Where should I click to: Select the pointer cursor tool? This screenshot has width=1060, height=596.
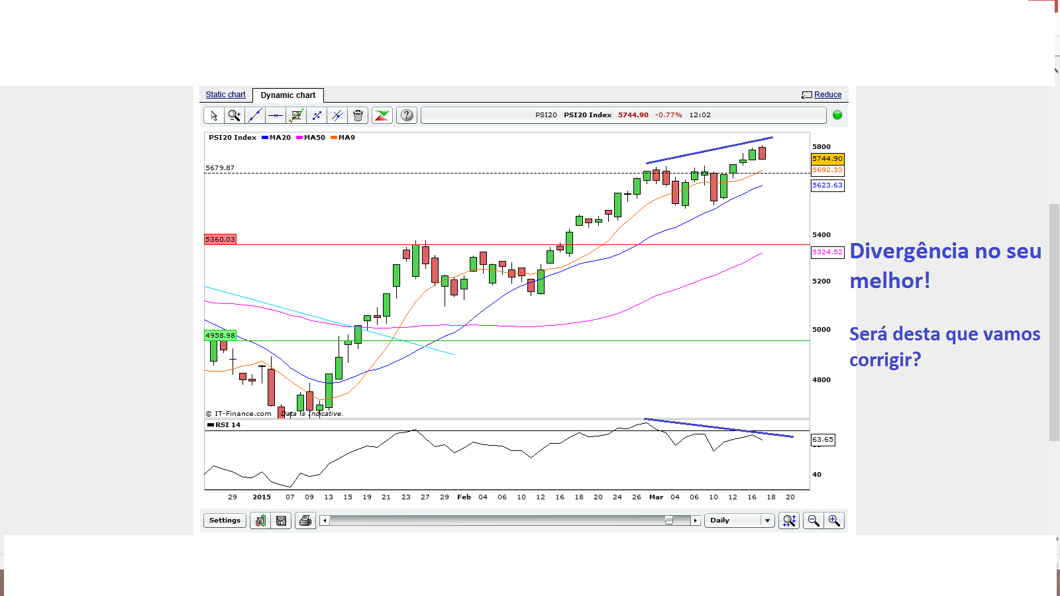click(x=214, y=115)
